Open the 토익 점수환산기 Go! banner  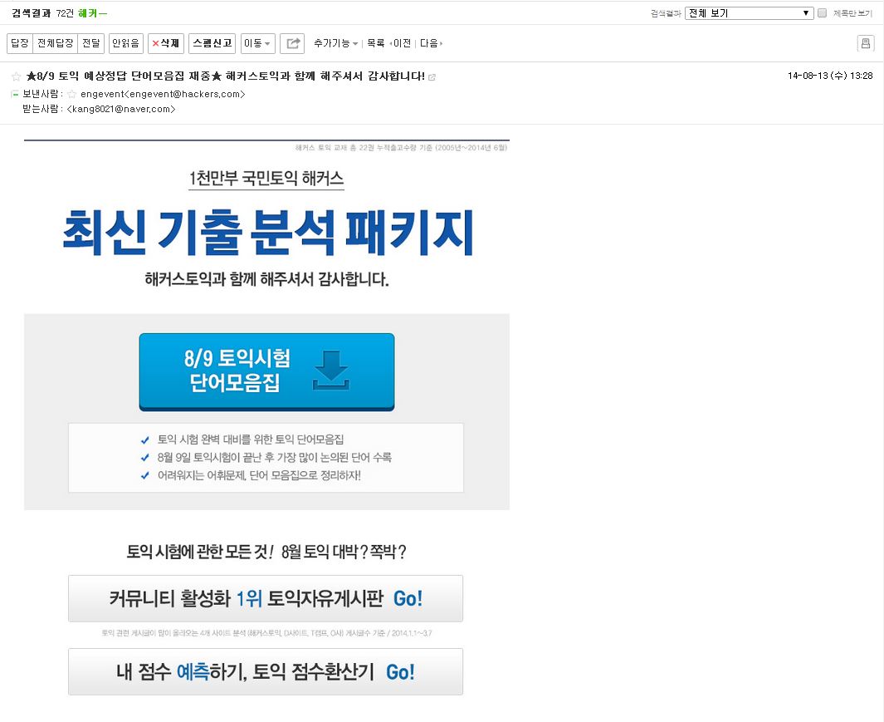pos(266,672)
